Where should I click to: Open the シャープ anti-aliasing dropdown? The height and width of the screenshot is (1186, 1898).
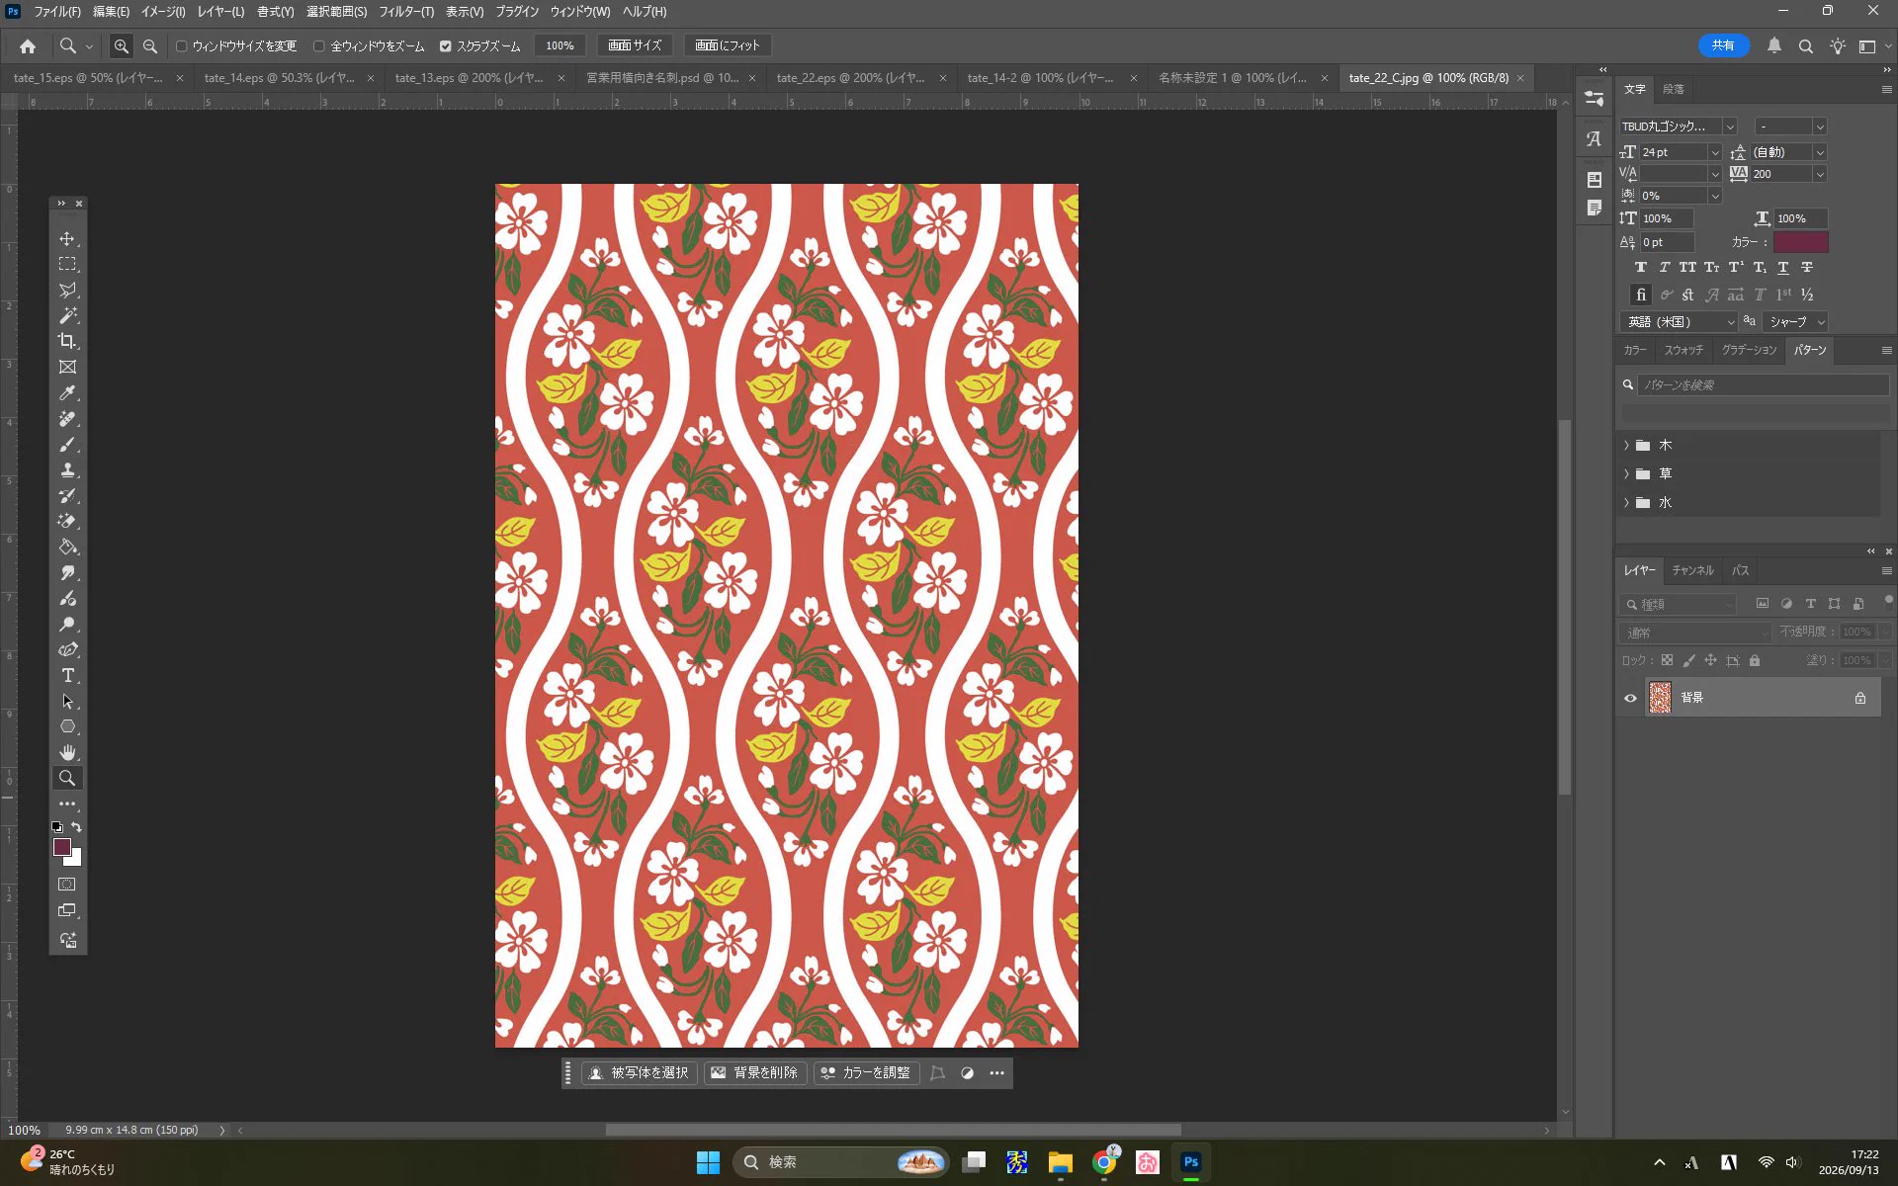(x=1796, y=322)
